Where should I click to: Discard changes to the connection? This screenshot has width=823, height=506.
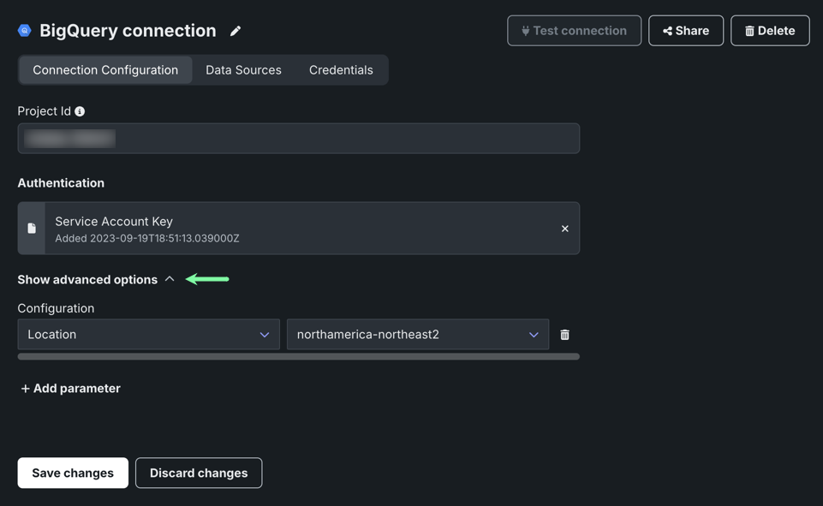[x=199, y=473]
